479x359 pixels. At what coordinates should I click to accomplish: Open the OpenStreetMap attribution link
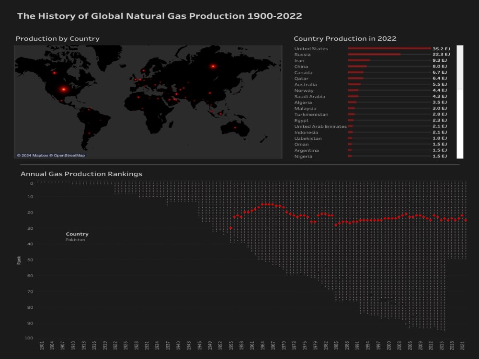67,156
